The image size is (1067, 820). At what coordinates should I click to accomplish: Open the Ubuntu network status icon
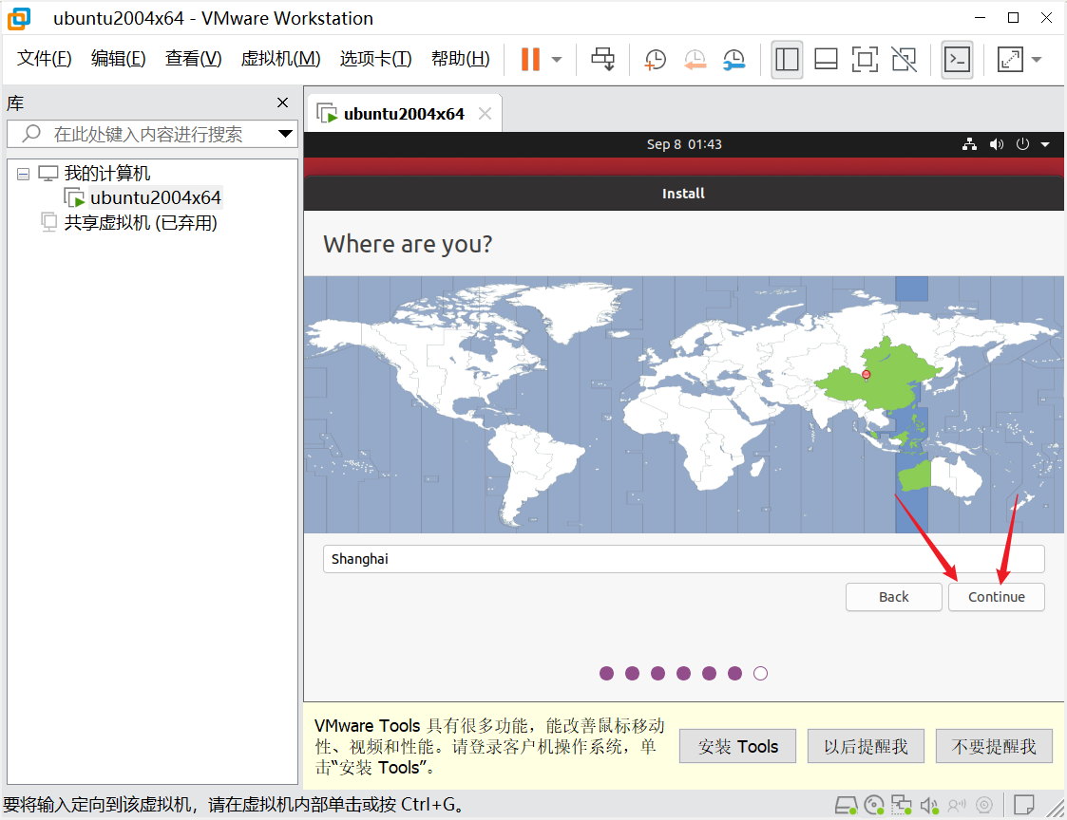970,144
